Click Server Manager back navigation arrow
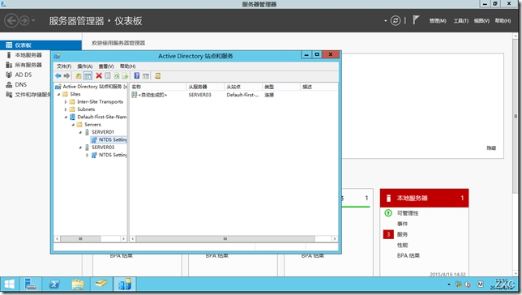This screenshot has width=522, height=295. pos(11,20)
